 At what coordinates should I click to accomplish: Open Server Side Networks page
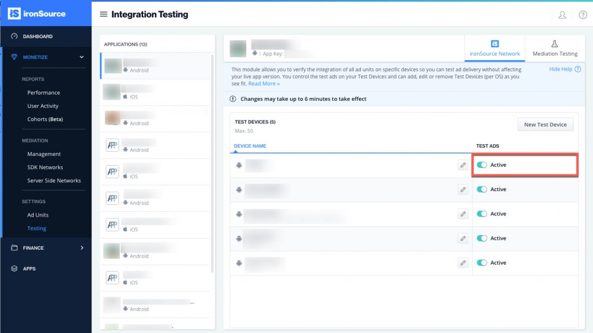pos(54,181)
